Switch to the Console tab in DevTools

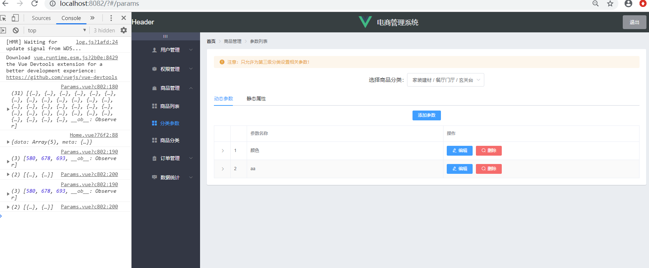pos(71,18)
